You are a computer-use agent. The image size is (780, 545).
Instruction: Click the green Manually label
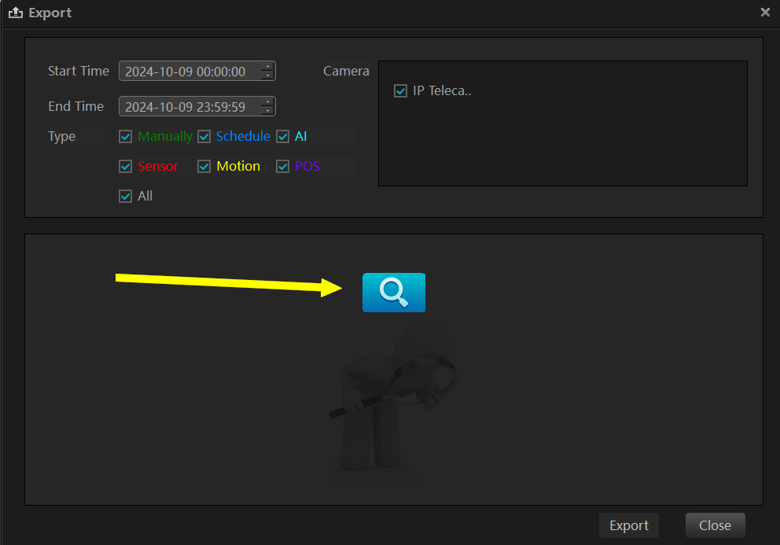(164, 136)
